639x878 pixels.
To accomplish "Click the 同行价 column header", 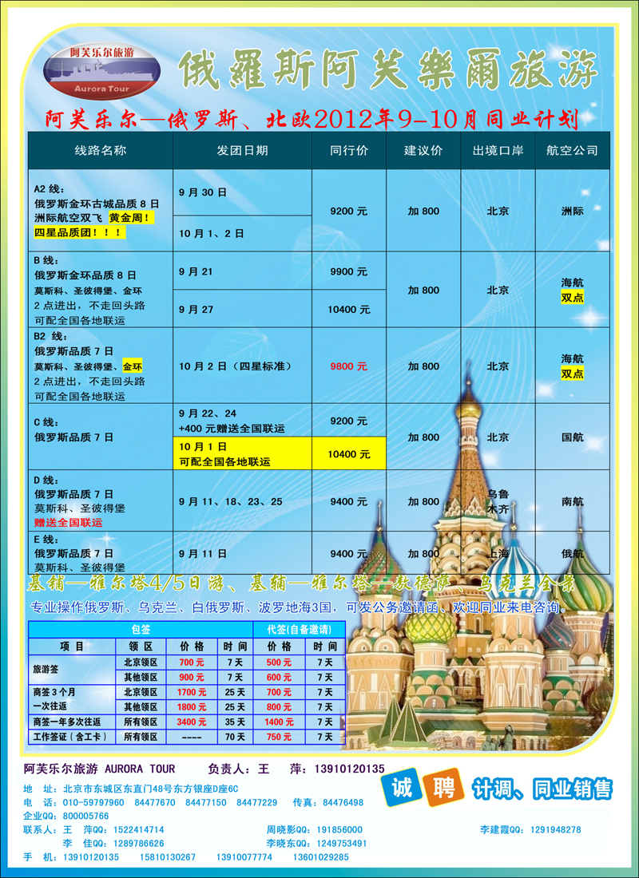I will (348, 150).
